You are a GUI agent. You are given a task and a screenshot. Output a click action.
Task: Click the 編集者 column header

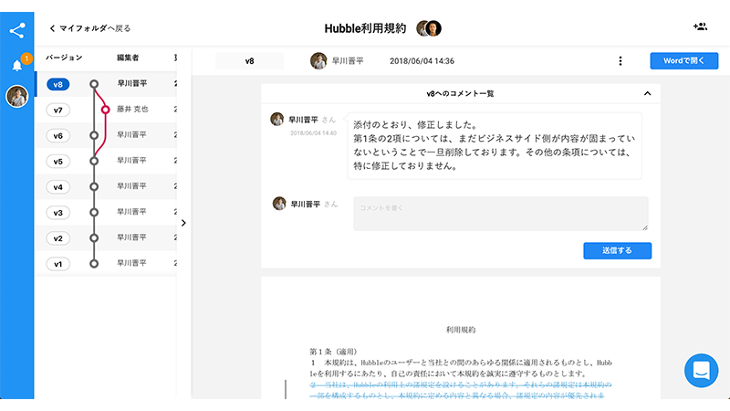[x=128, y=58]
